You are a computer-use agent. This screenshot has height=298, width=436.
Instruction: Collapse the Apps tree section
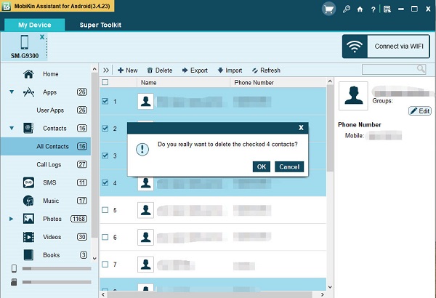(x=12, y=92)
